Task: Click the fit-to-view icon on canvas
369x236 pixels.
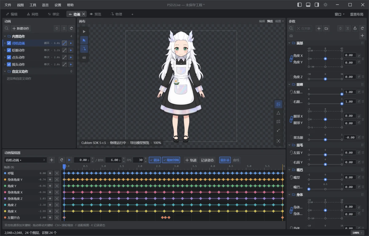Action: [x=278, y=141]
